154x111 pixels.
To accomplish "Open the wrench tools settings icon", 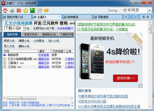I will click(39, 10).
